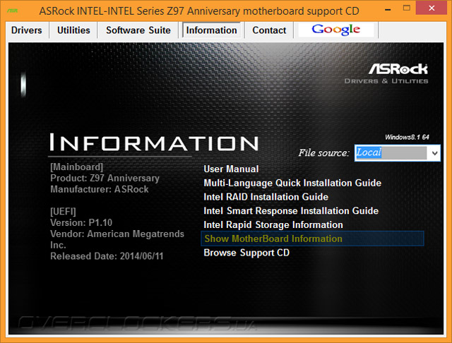Viewport: 452px width, 343px height.
Task: Open the Drivers tab
Action: click(27, 30)
